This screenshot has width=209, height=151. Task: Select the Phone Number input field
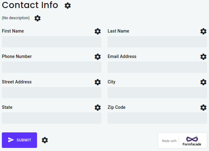tap(52, 67)
